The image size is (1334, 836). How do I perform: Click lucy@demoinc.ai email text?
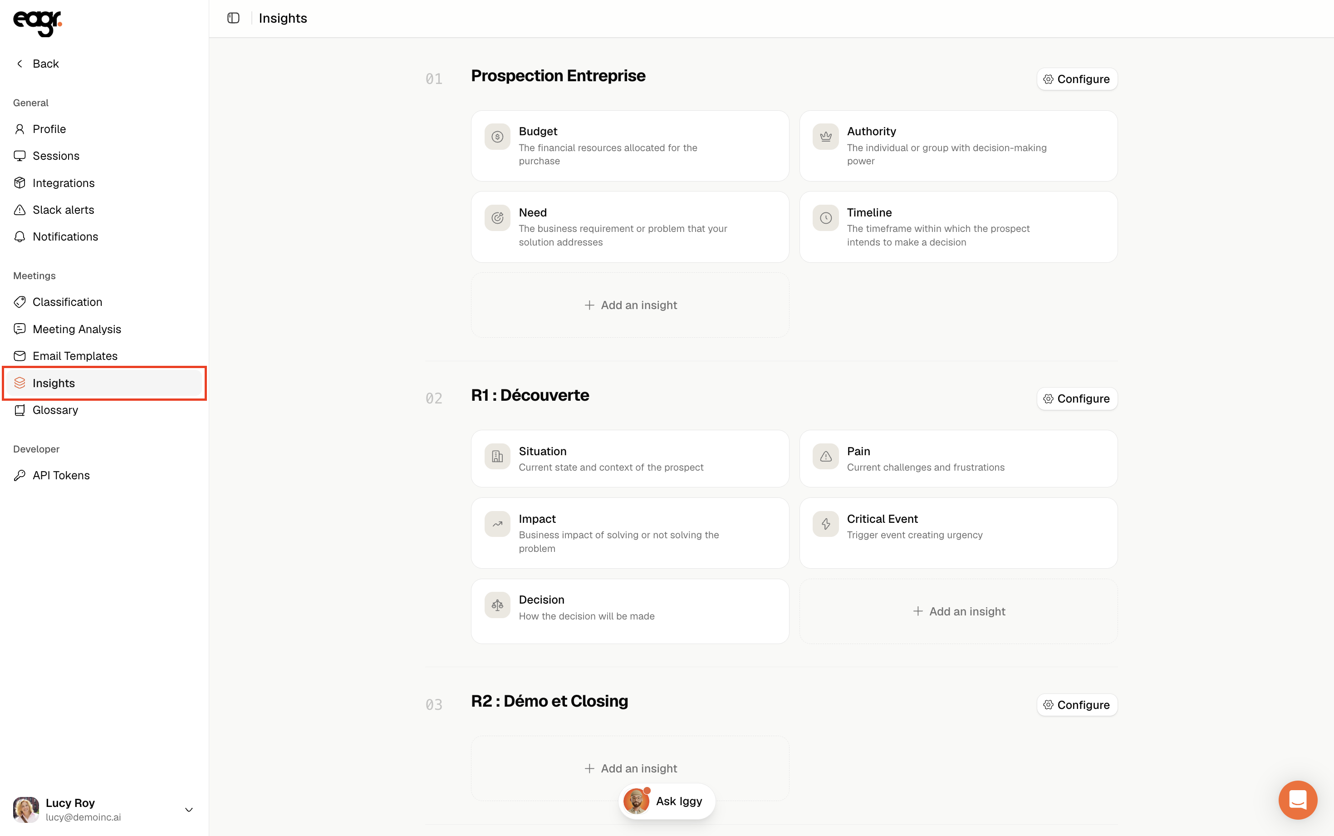point(83,817)
